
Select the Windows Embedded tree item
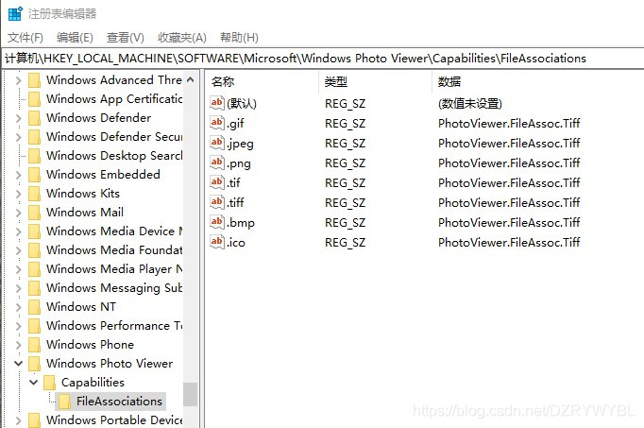103,175
